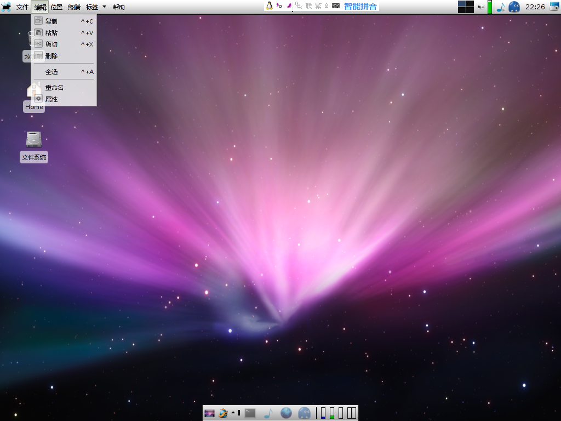Toggle the GBK charset indicator
Screen dimensions: 561x421
pyautogui.click(x=299, y=5)
